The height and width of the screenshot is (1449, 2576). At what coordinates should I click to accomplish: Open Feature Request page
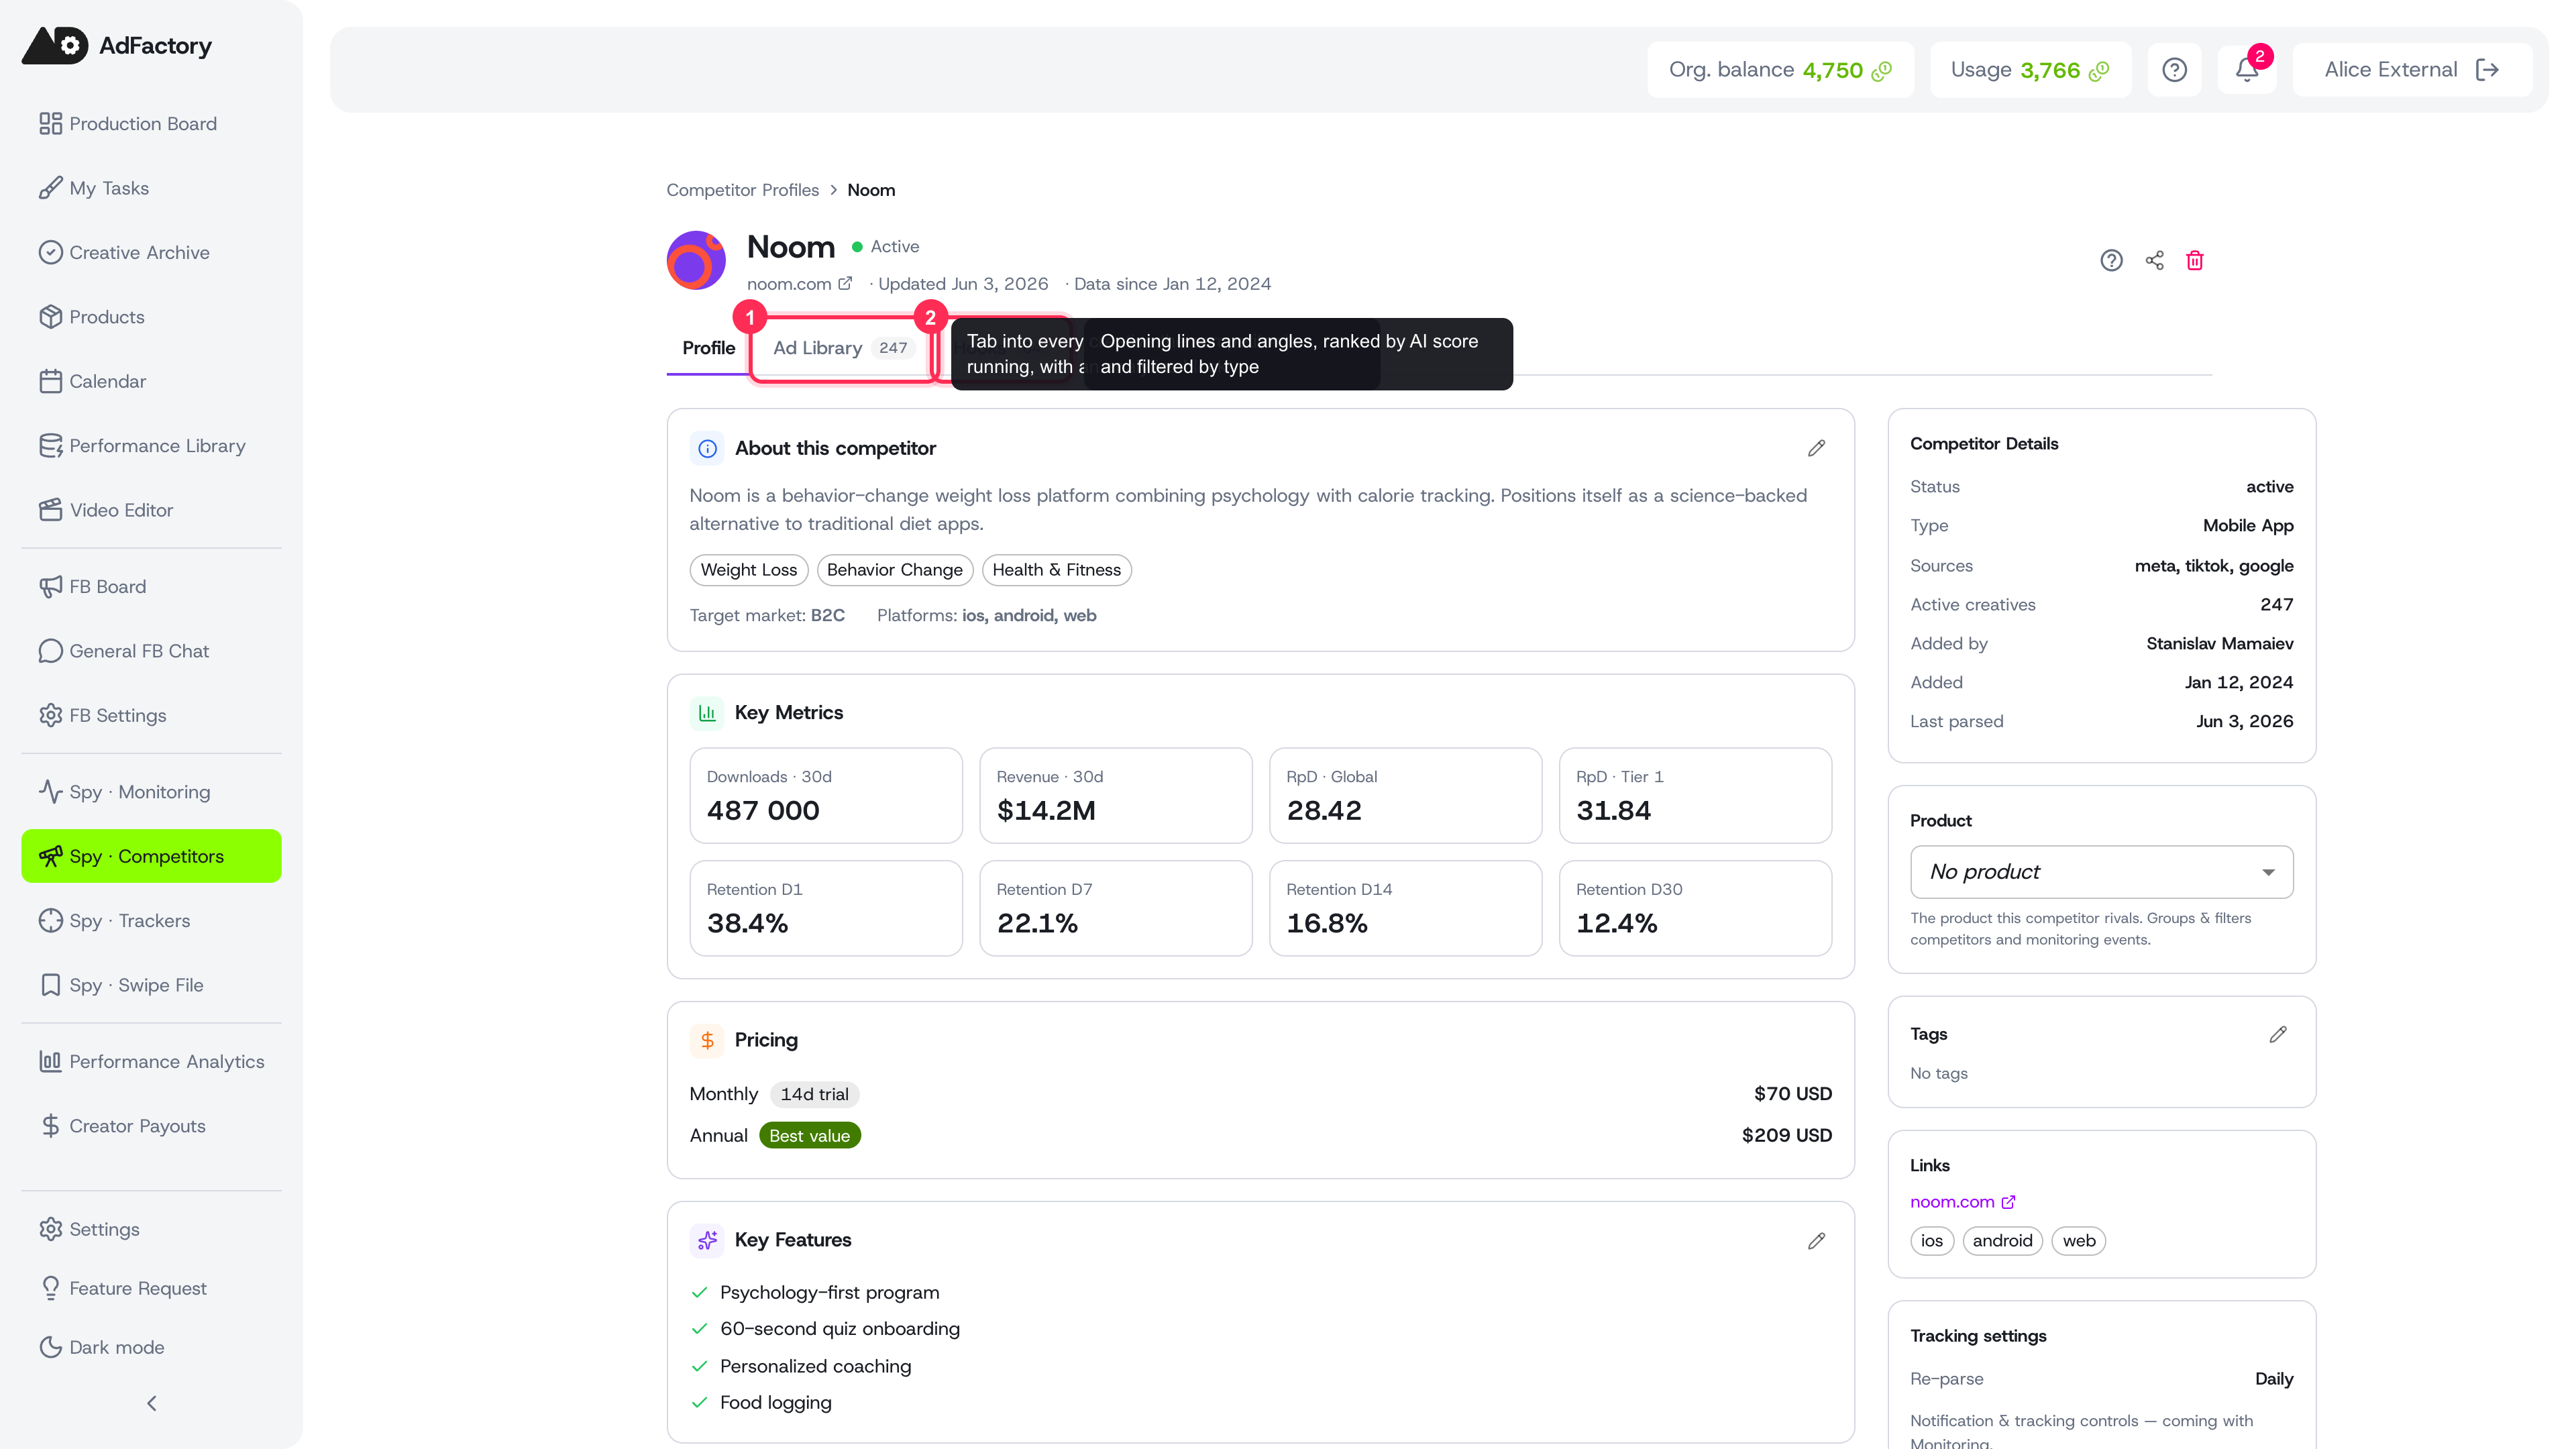click(x=151, y=1288)
